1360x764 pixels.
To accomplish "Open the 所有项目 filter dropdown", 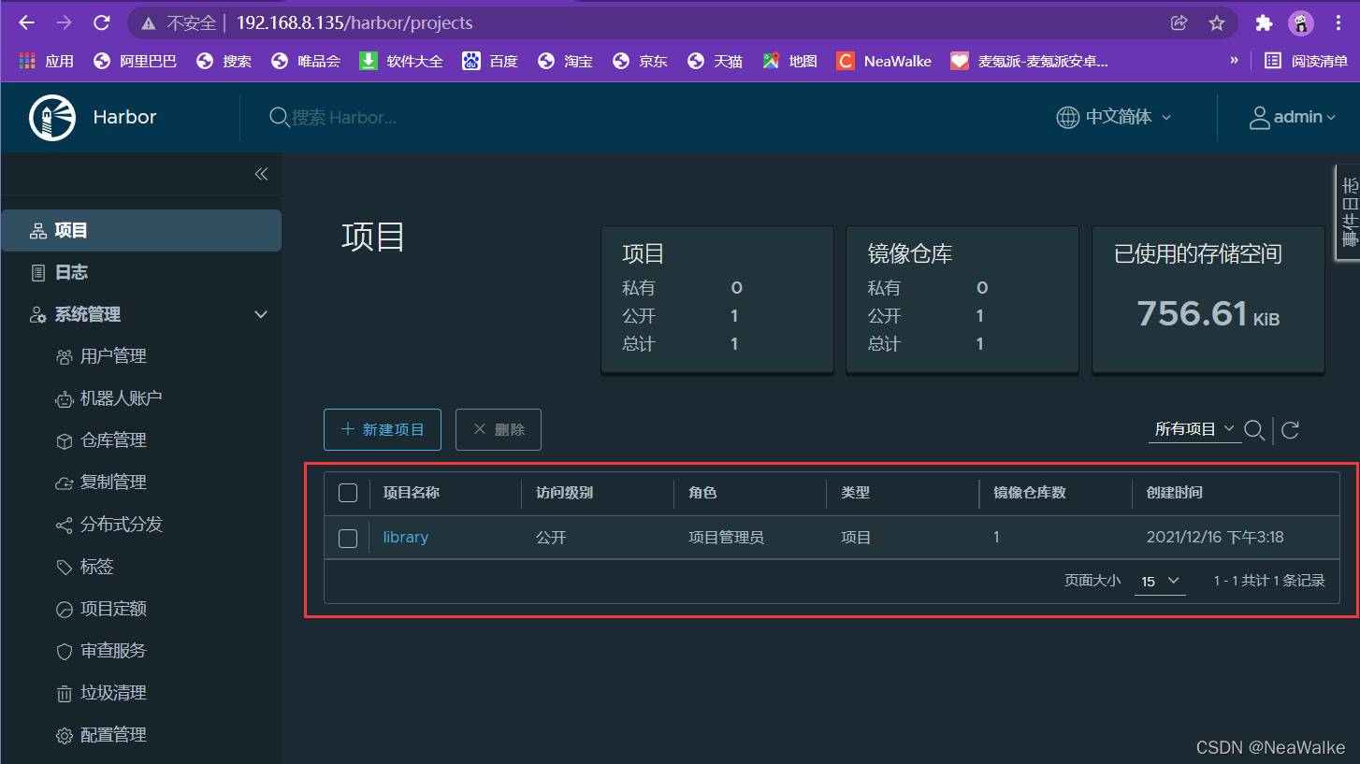I will tap(1194, 428).
